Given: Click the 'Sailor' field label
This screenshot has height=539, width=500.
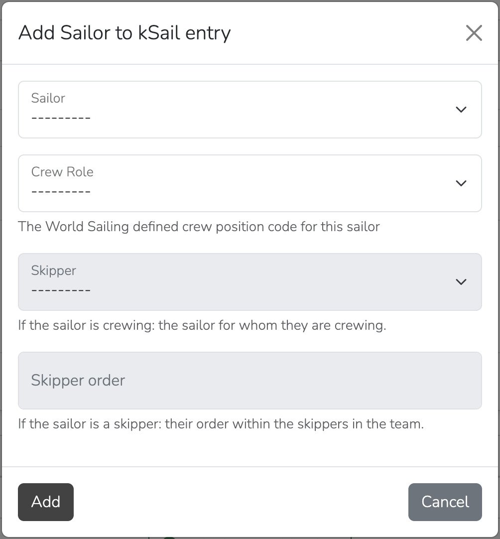Looking at the screenshot, I should coord(48,98).
